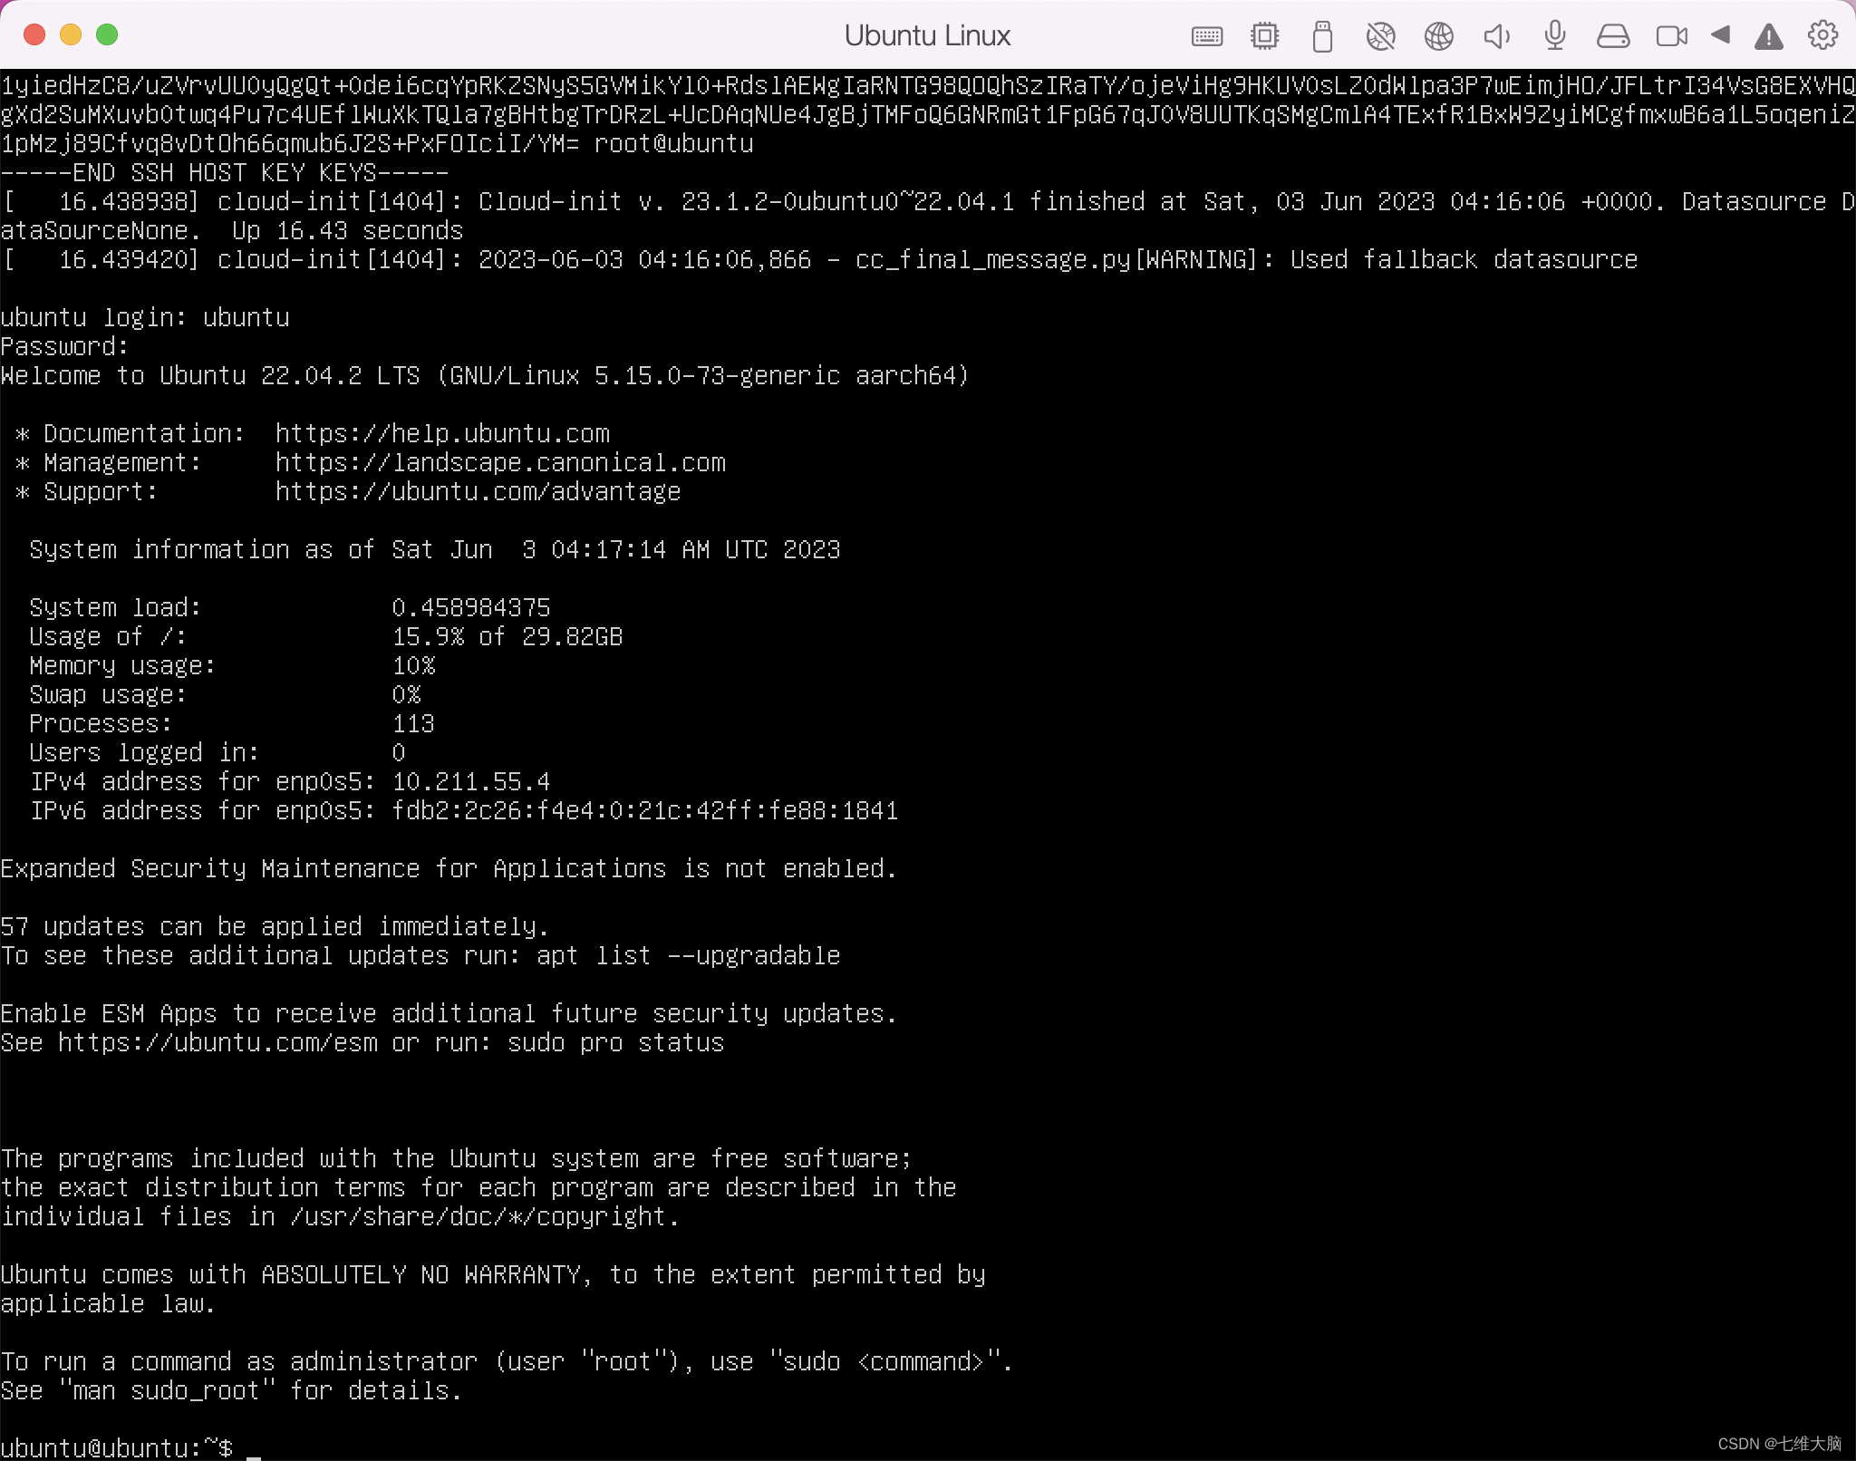
Task: Click 'END SSH HOST KEY KEYS' line
Action: [225, 172]
